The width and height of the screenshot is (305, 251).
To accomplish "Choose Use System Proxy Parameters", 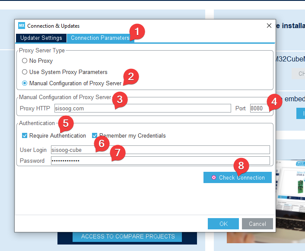I will pos(25,72).
